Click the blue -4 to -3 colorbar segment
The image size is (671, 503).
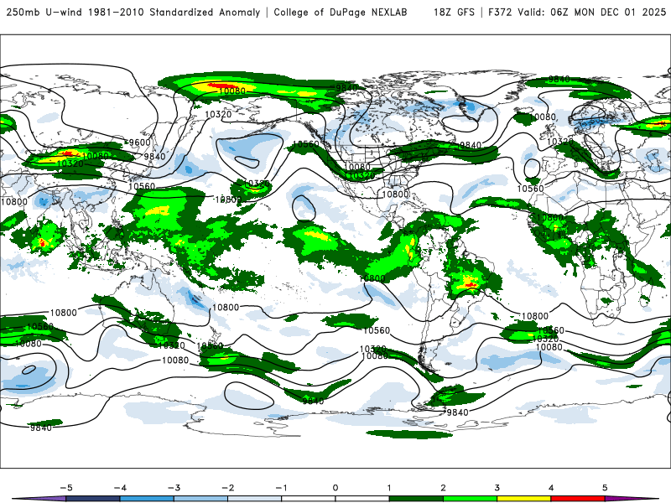(x=147, y=499)
